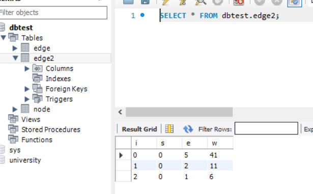This screenshot has height=194, width=313.
Task: Expand the Foreign Keys node arrow
Action: click(x=27, y=89)
